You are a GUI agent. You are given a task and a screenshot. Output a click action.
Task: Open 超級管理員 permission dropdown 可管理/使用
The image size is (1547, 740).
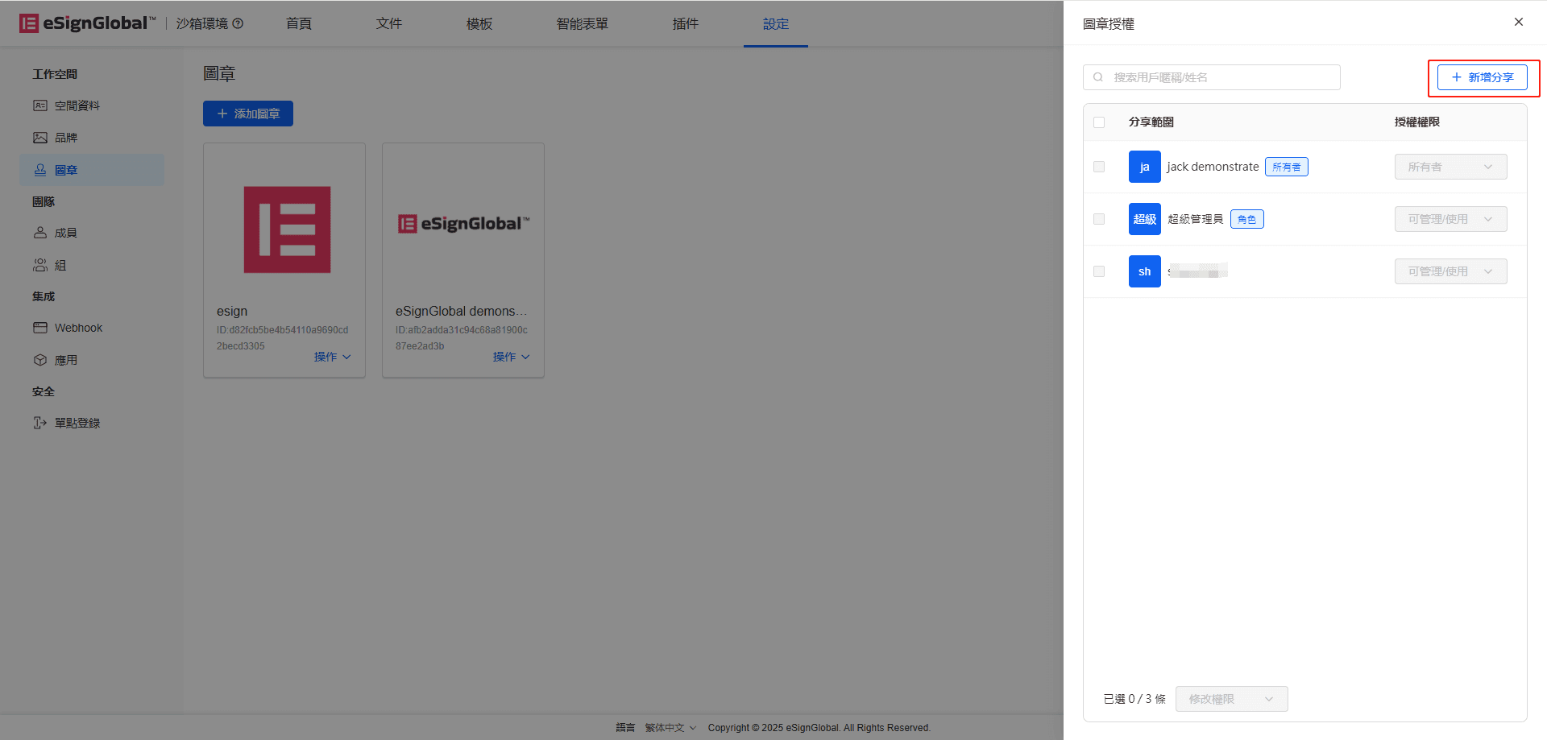point(1451,219)
